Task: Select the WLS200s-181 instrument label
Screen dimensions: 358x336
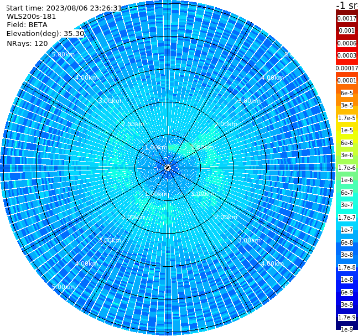Action: pyautogui.click(x=32, y=17)
